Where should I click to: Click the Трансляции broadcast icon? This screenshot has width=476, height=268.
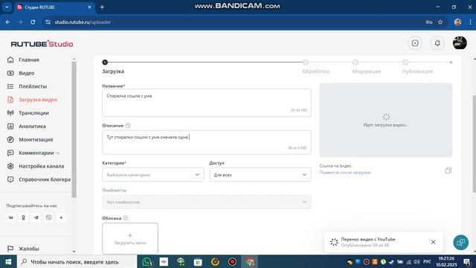[x=10, y=113]
